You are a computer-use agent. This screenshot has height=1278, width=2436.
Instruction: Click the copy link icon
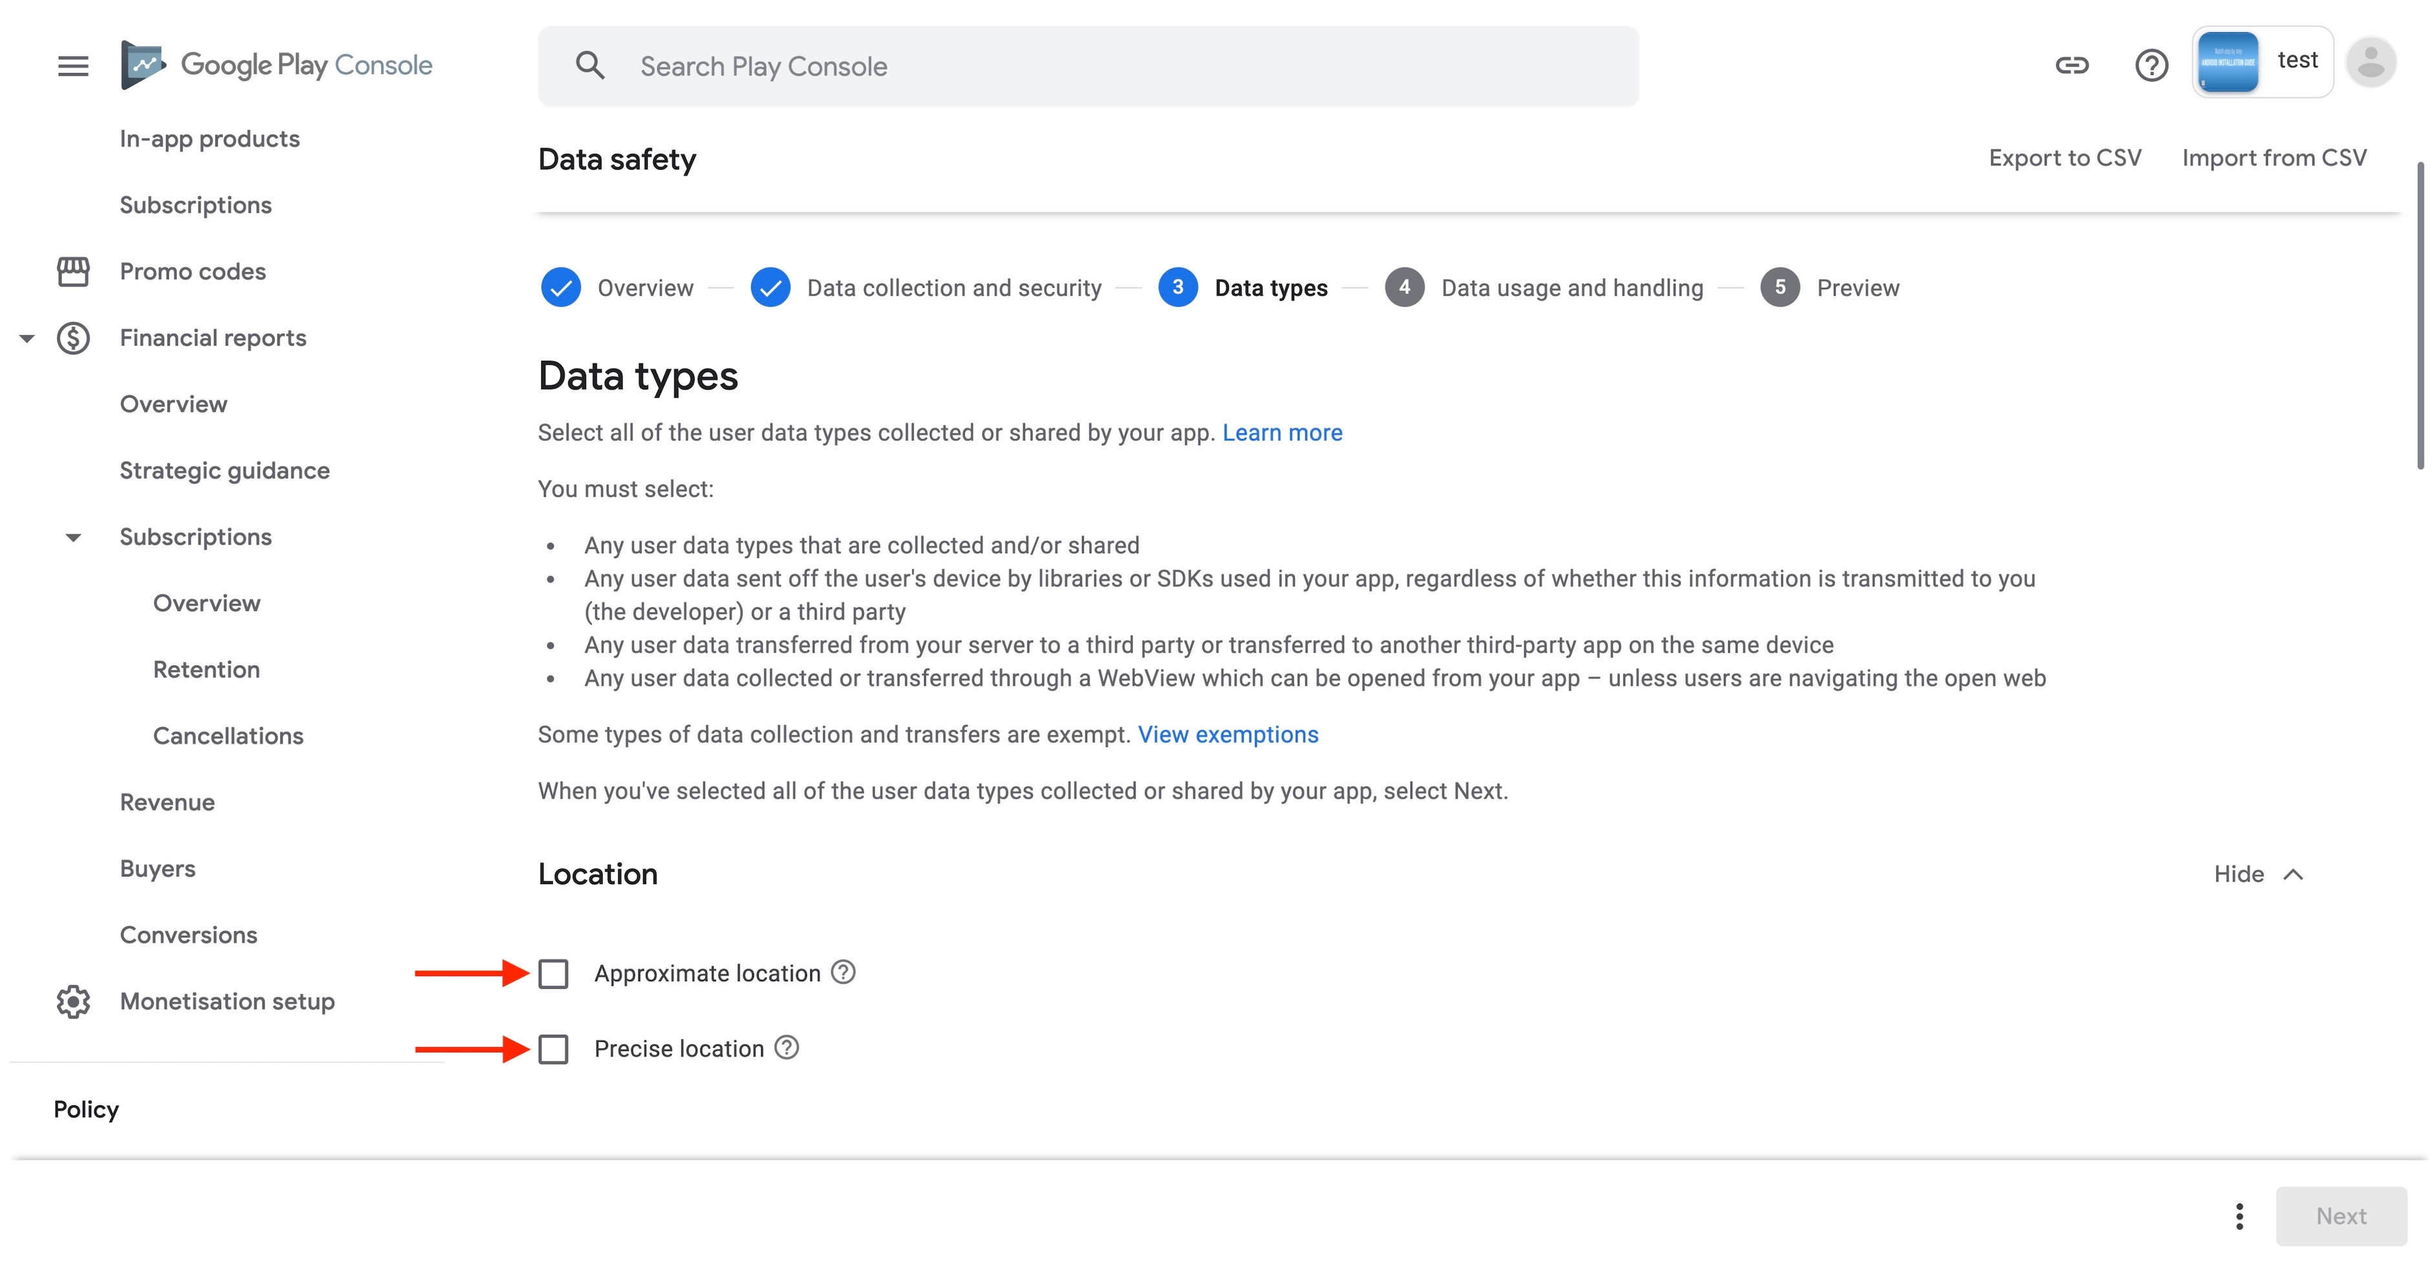click(2071, 65)
